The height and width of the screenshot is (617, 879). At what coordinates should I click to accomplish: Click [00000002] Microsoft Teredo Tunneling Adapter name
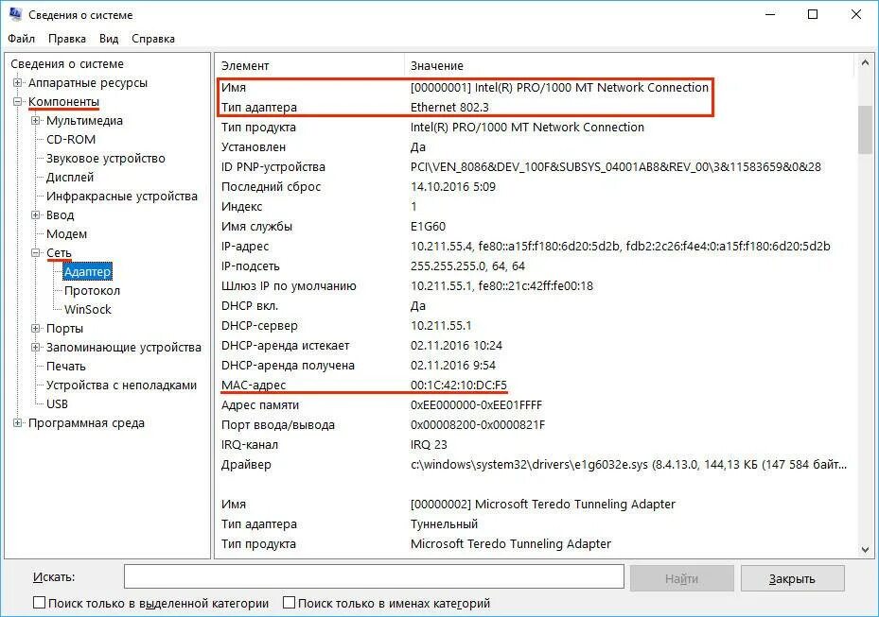pos(543,505)
